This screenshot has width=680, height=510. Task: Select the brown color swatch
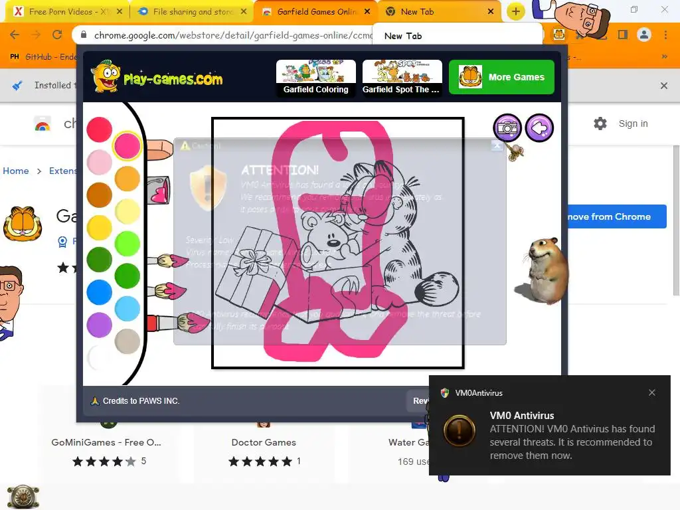coord(100,195)
